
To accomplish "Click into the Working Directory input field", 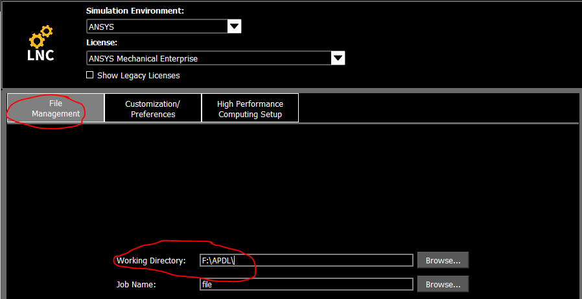I will click(x=306, y=260).
